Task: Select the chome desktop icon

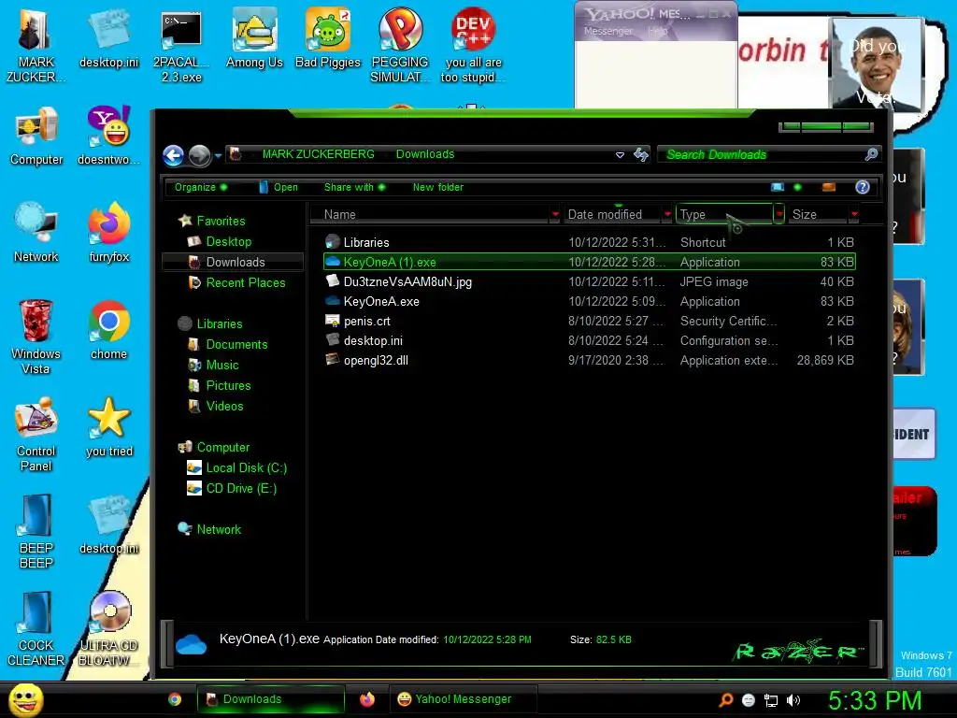Action: 108,330
